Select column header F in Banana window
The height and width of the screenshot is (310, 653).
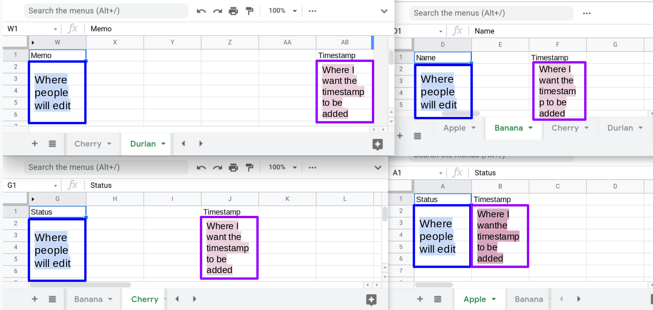[558, 45]
